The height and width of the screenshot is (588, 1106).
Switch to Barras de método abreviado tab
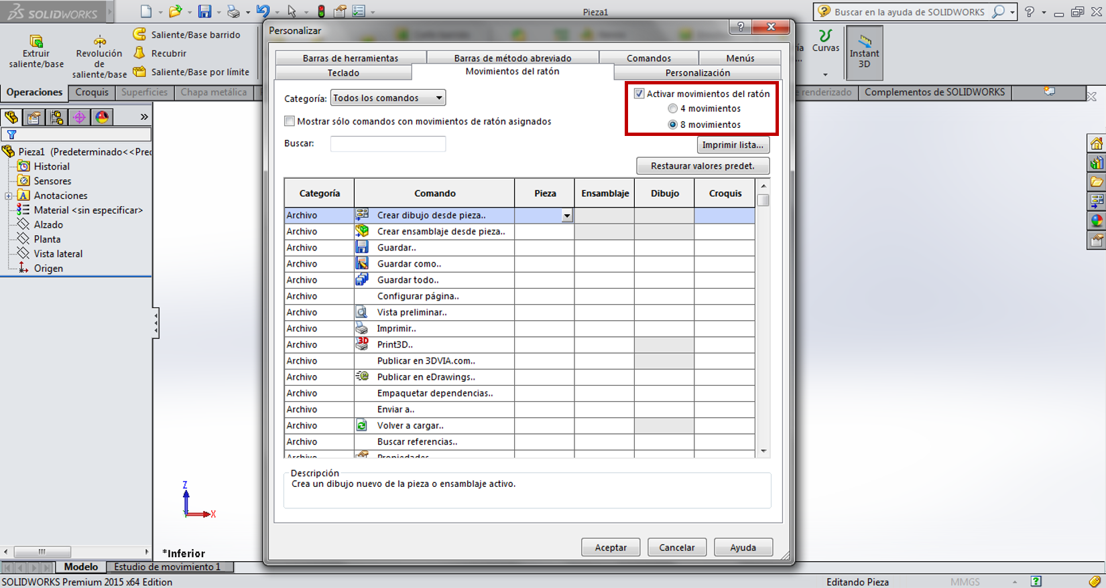(513, 58)
